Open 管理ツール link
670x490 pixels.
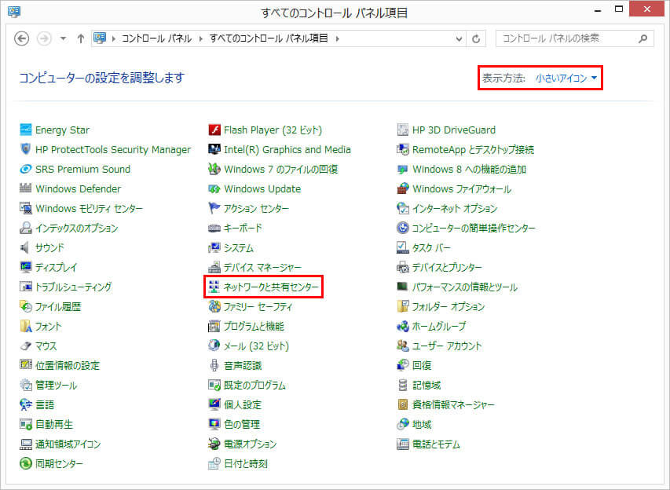(x=56, y=385)
